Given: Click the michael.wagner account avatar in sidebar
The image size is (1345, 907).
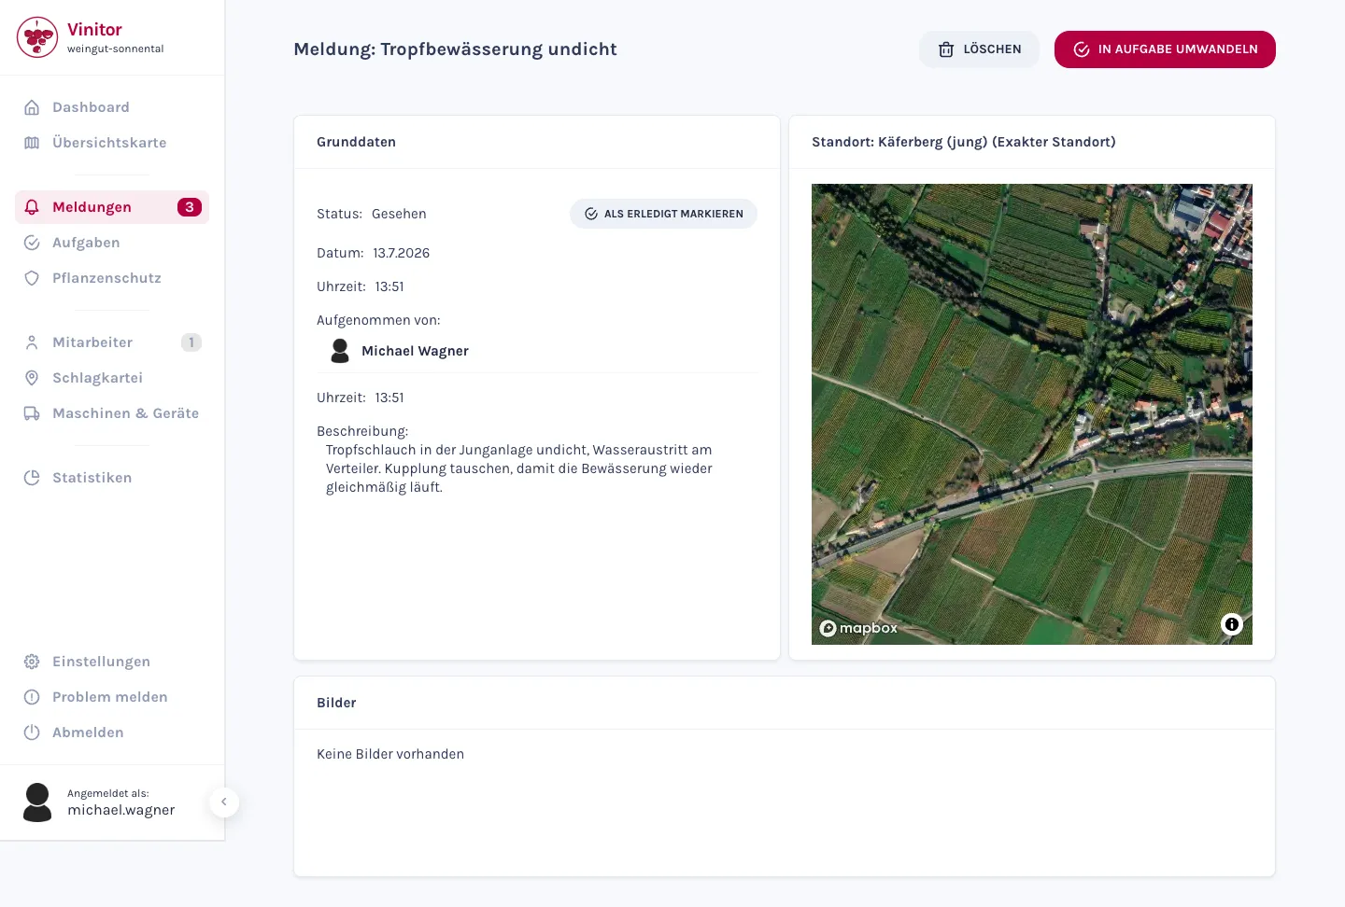Looking at the screenshot, I should pyautogui.click(x=37, y=802).
